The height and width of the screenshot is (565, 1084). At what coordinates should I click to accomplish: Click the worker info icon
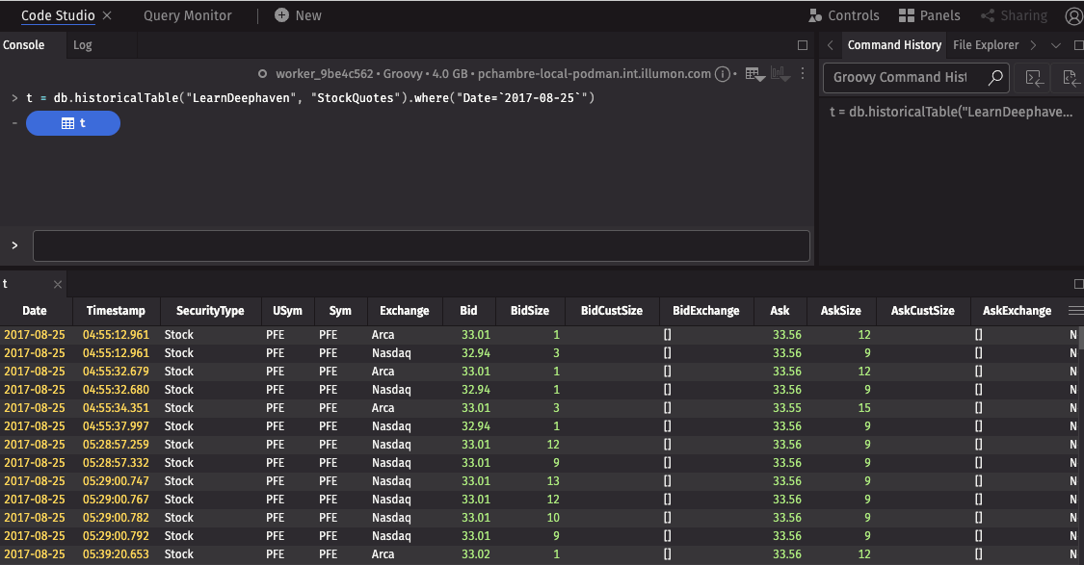point(724,74)
